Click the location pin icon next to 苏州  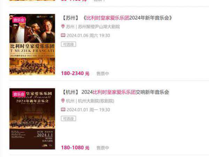pyautogui.click(x=63, y=26)
